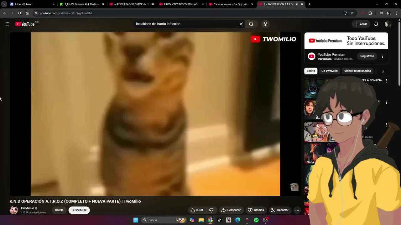Start voice search with the microphone
Viewport: 401px width, 225px height.
coord(265,24)
